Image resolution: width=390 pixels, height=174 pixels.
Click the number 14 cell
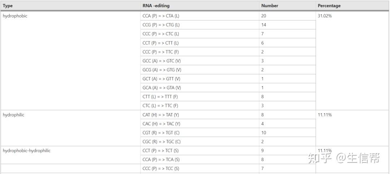(x=264, y=25)
